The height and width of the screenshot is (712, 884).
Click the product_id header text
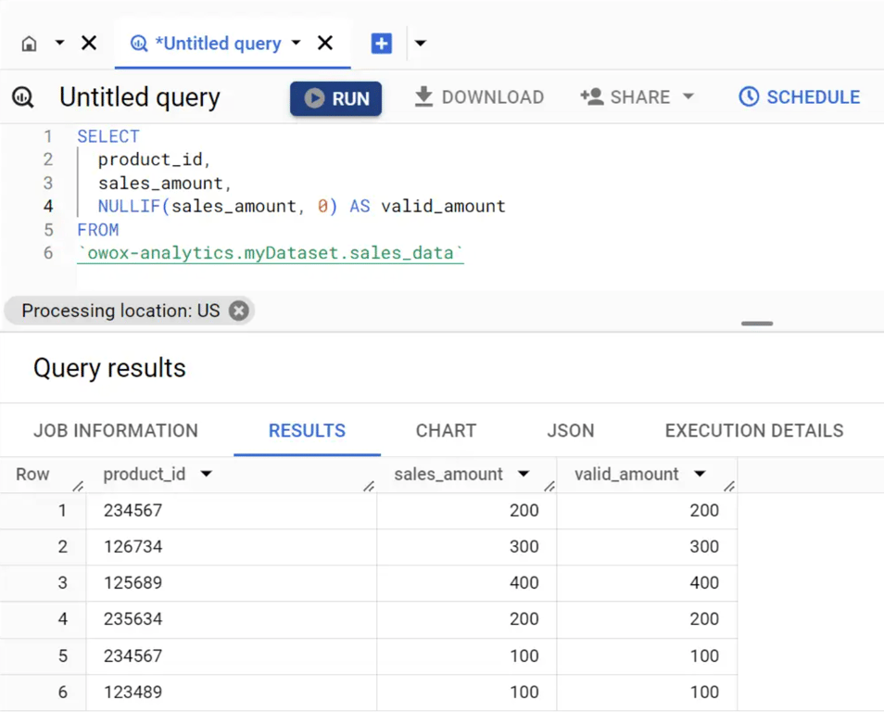145,474
